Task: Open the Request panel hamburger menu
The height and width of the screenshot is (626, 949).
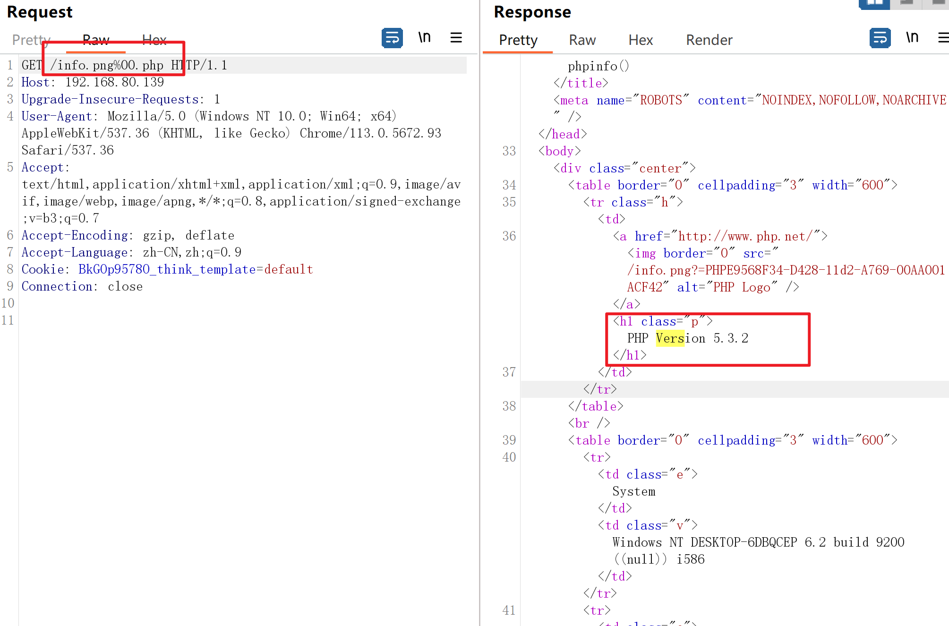Action: tap(456, 38)
